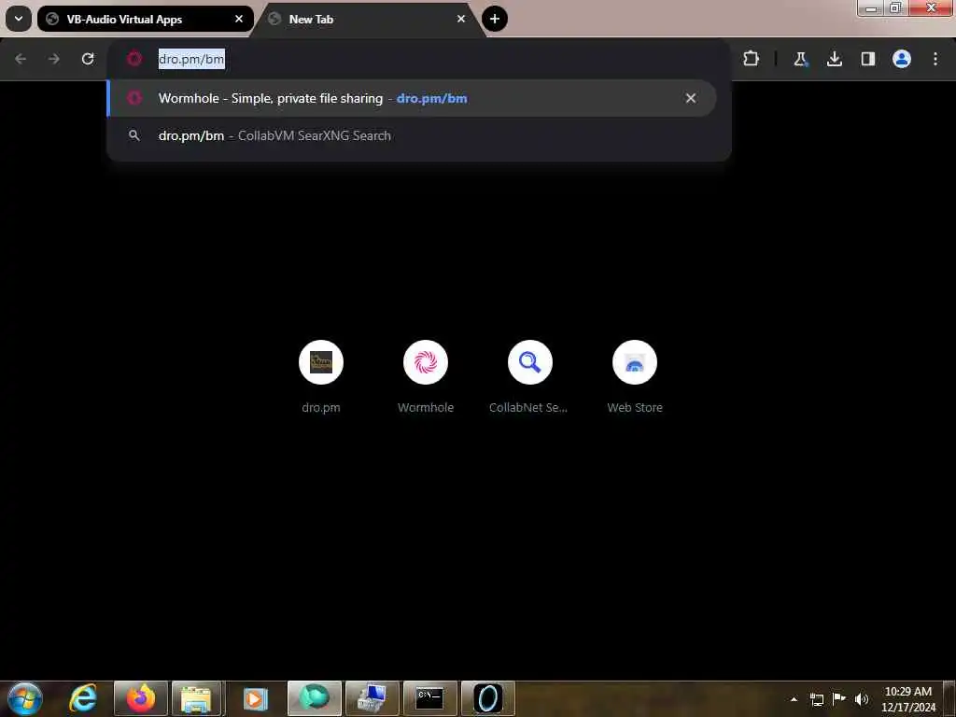The height and width of the screenshot is (717, 956).
Task: Launch Internet Explorer from taskbar
Action: tap(83, 698)
